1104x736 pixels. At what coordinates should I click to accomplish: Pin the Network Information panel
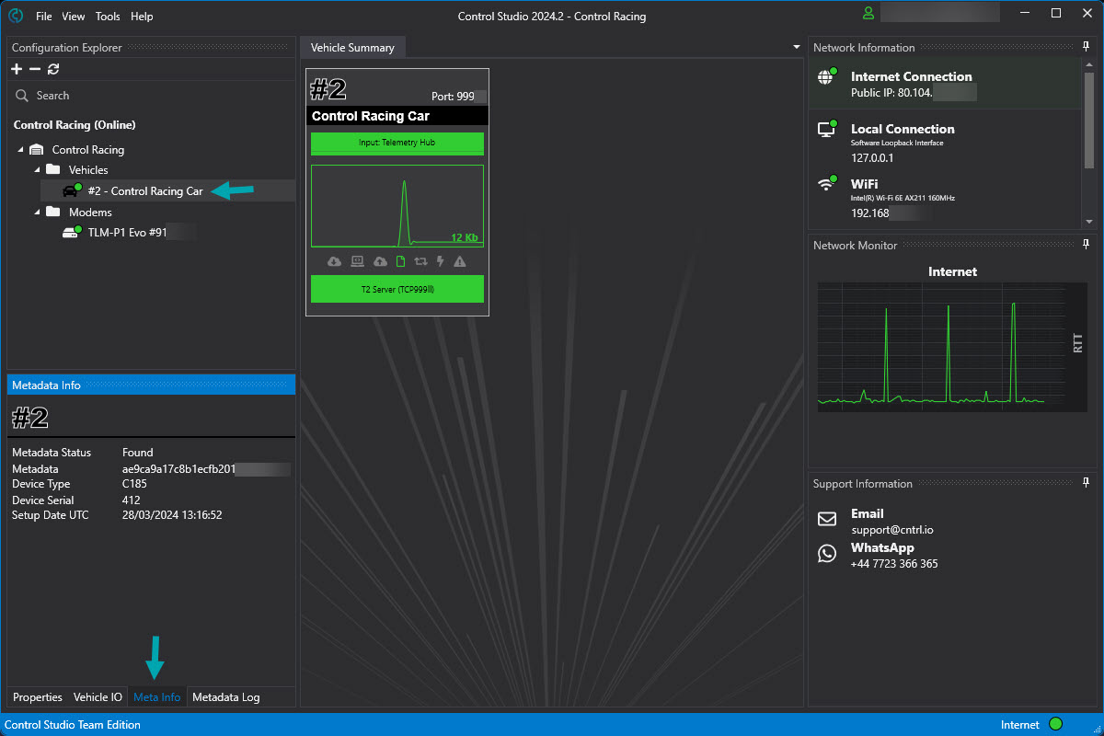click(x=1087, y=46)
